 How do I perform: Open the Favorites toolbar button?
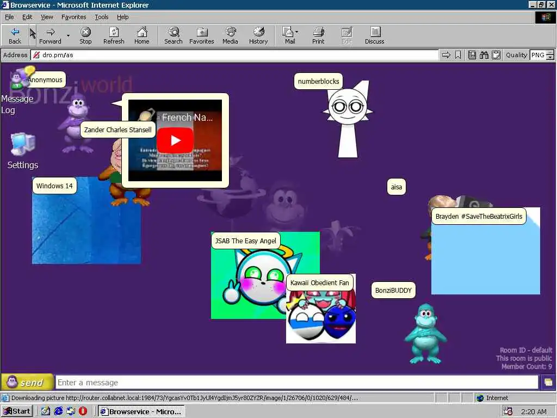pos(201,35)
